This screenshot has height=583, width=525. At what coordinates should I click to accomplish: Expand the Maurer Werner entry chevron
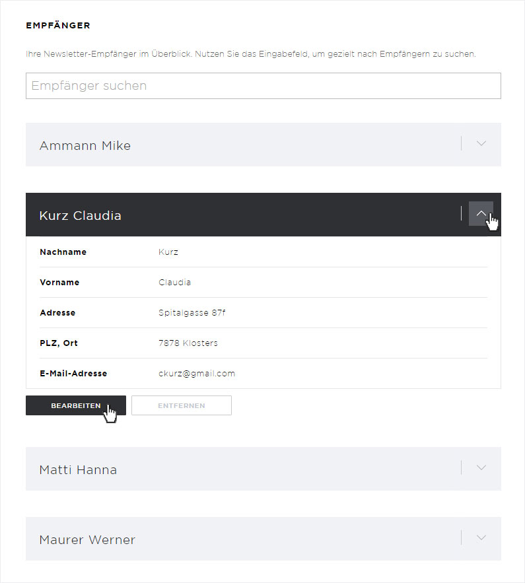click(x=481, y=537)
